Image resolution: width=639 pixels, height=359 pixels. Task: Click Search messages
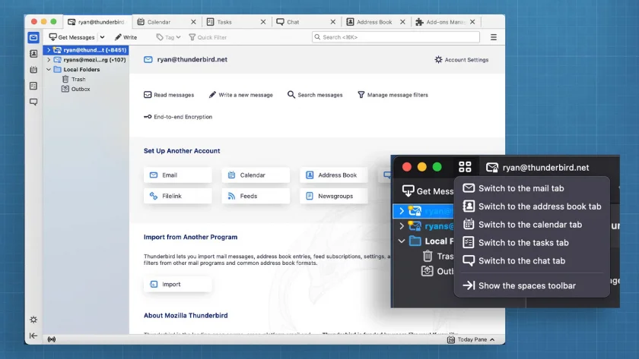click(x=315, y=95)
